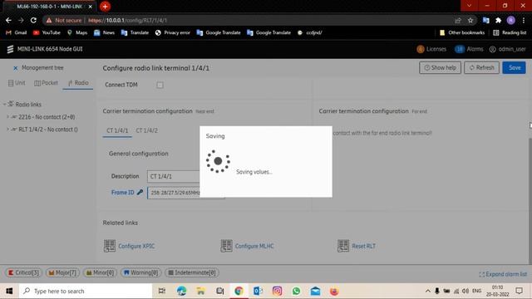Open the Other bookmarks folder

(x=462, y=32)
